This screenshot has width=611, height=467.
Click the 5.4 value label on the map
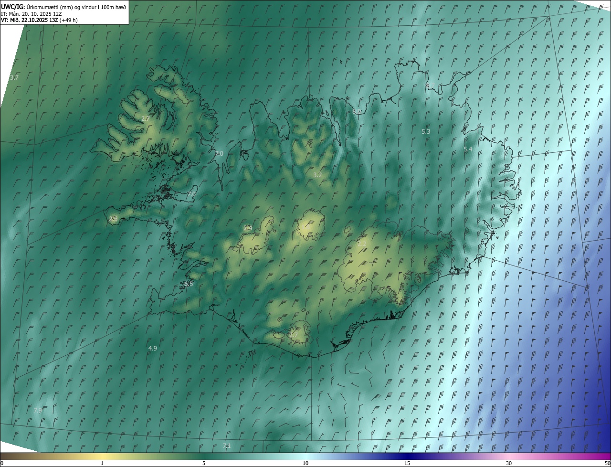[468, 149]
